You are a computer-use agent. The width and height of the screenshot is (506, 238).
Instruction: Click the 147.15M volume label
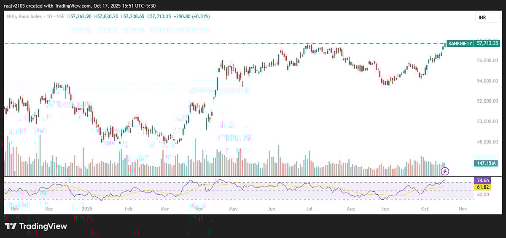pyautogui.click(x=487, y=163)
